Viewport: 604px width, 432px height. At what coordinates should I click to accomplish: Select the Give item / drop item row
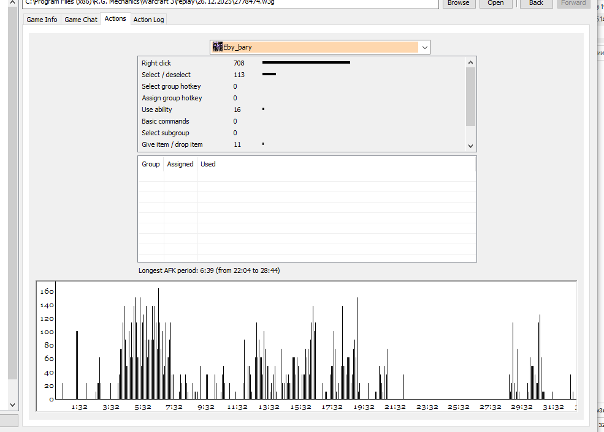click(x=302, y=144)
